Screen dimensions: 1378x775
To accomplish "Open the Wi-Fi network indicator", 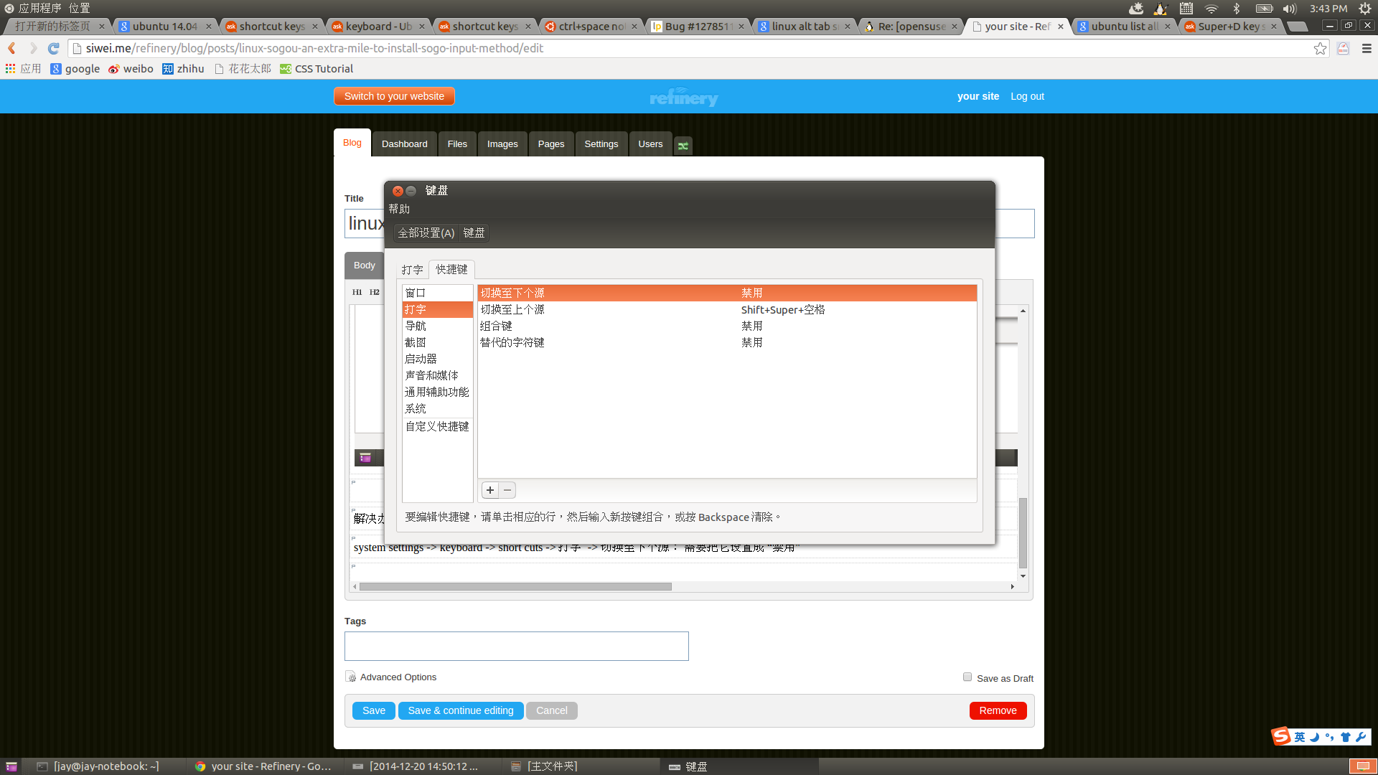I will point(1211,9).
